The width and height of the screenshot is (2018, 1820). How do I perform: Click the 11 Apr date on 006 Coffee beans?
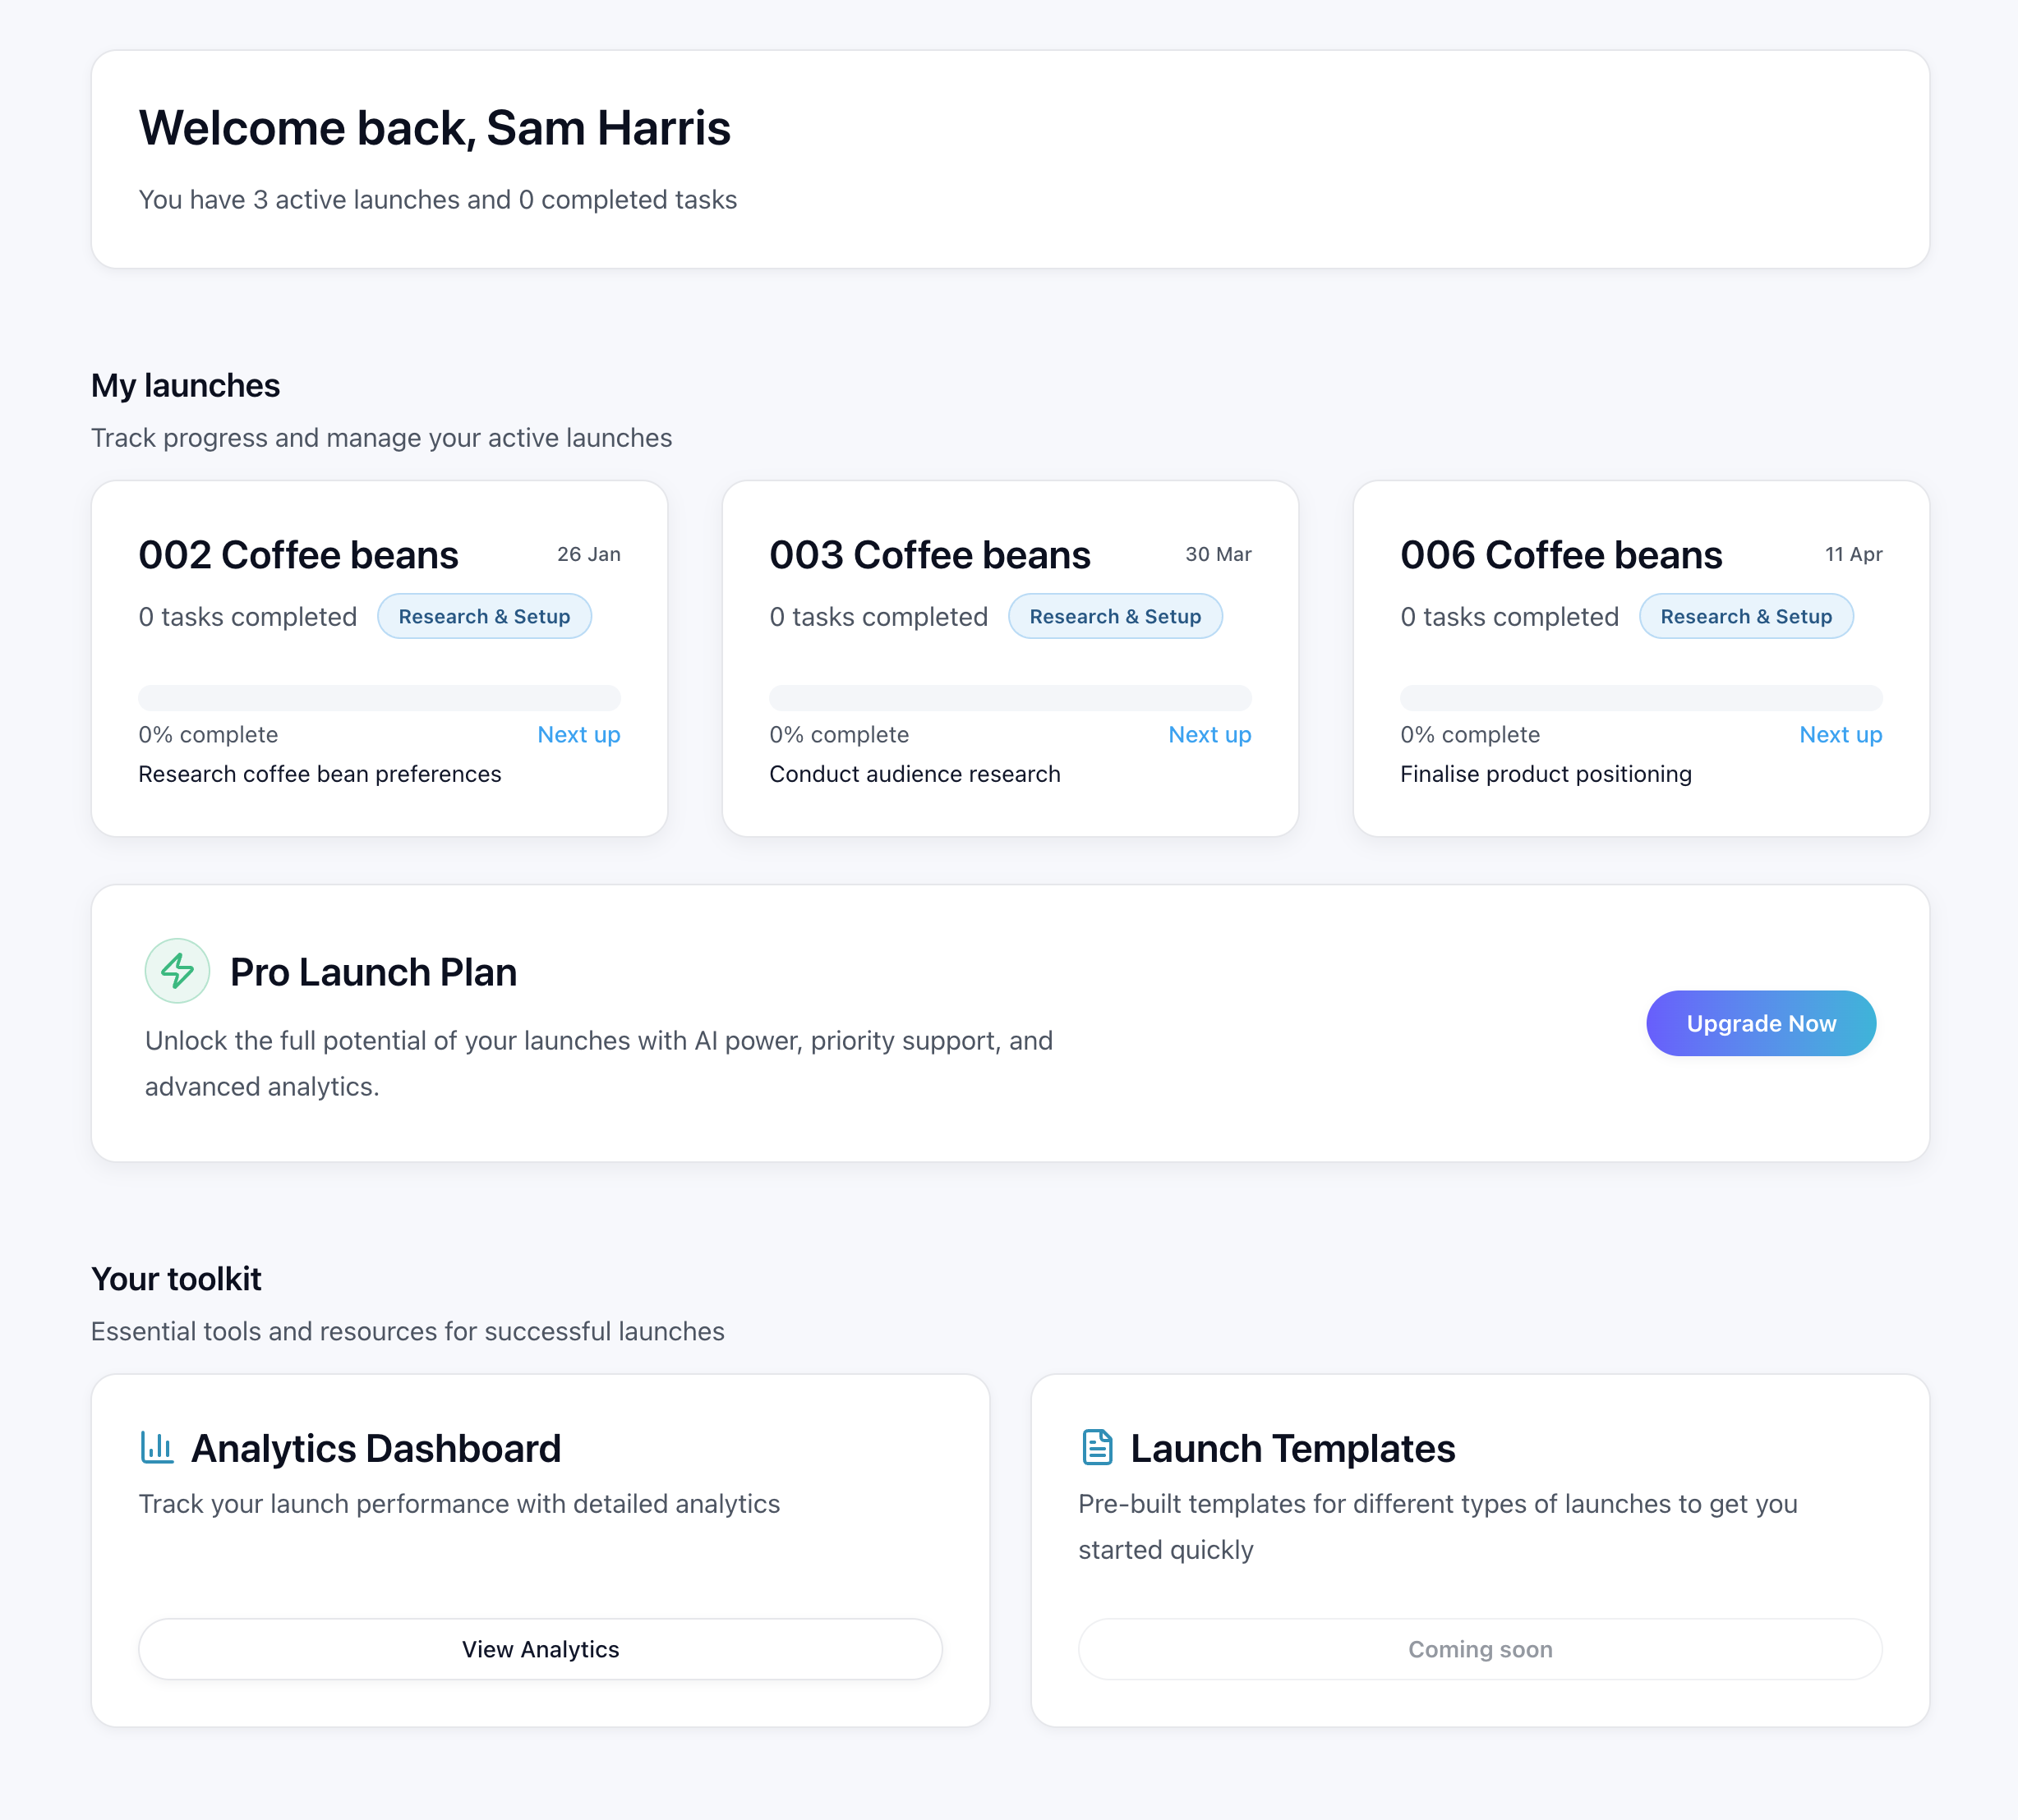(x=1853, y=554)
